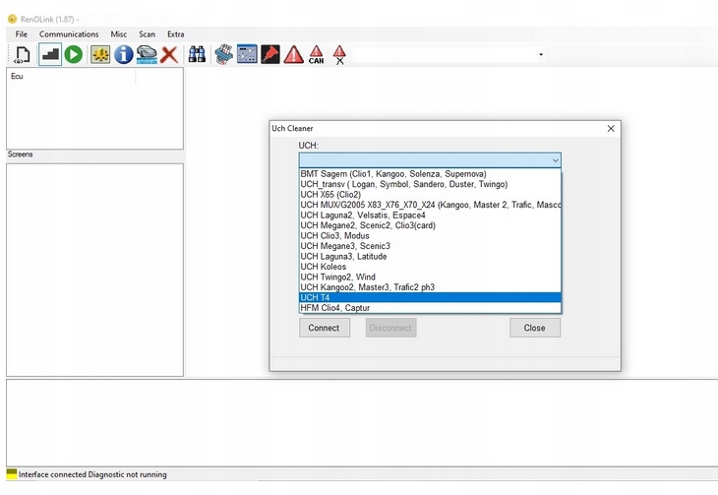Screen dimensions: 718x495
Task: Click the wide toolbar combo box field
Action: [449, 54]
